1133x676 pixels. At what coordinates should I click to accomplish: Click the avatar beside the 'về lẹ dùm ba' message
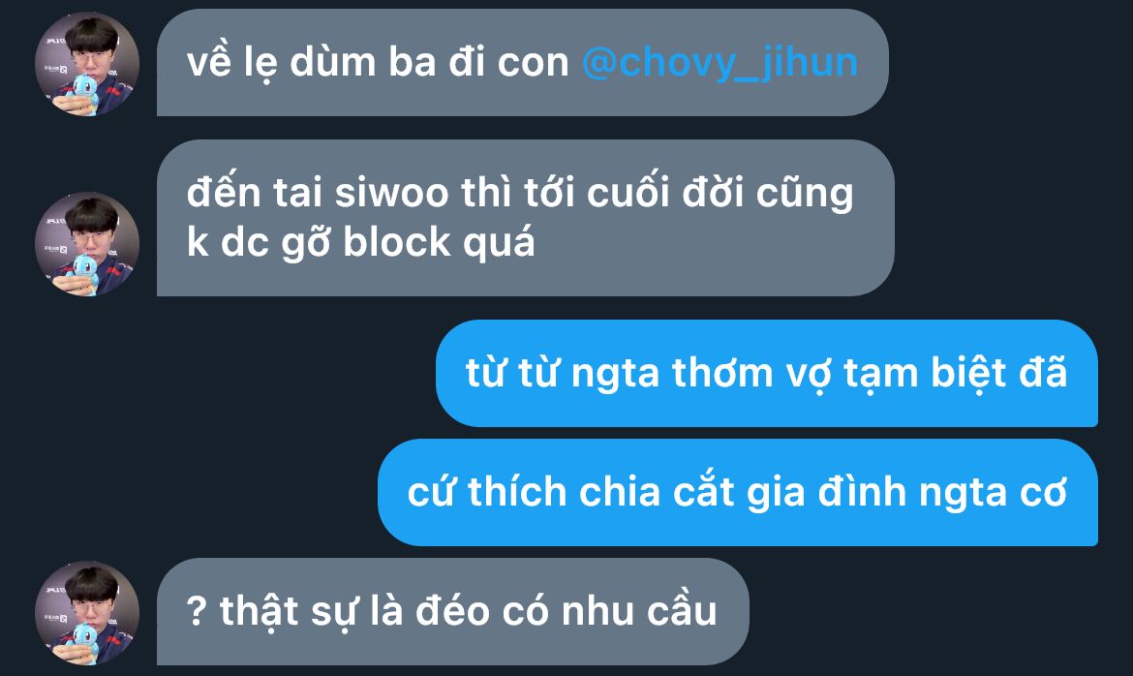(87, 64)
